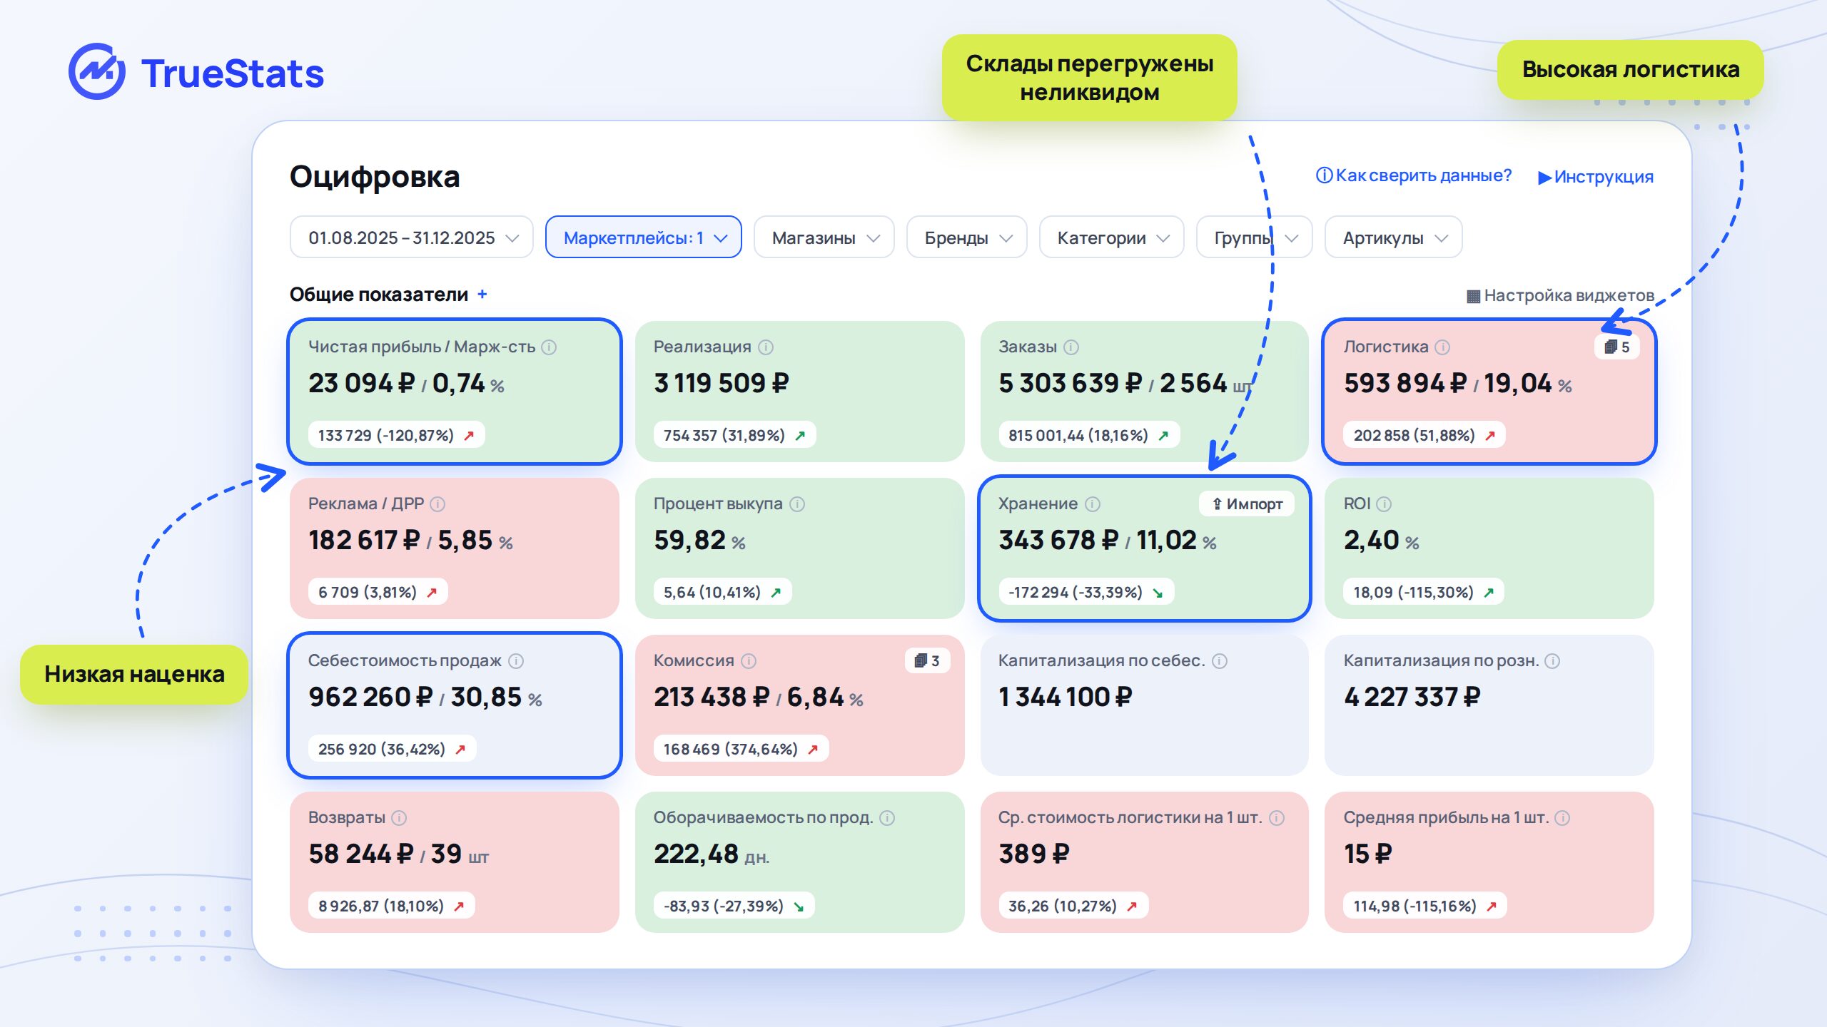Screen dimensions: 1827x1027
Task: Click info icon beside Процент выкупа
Action: 797,504
